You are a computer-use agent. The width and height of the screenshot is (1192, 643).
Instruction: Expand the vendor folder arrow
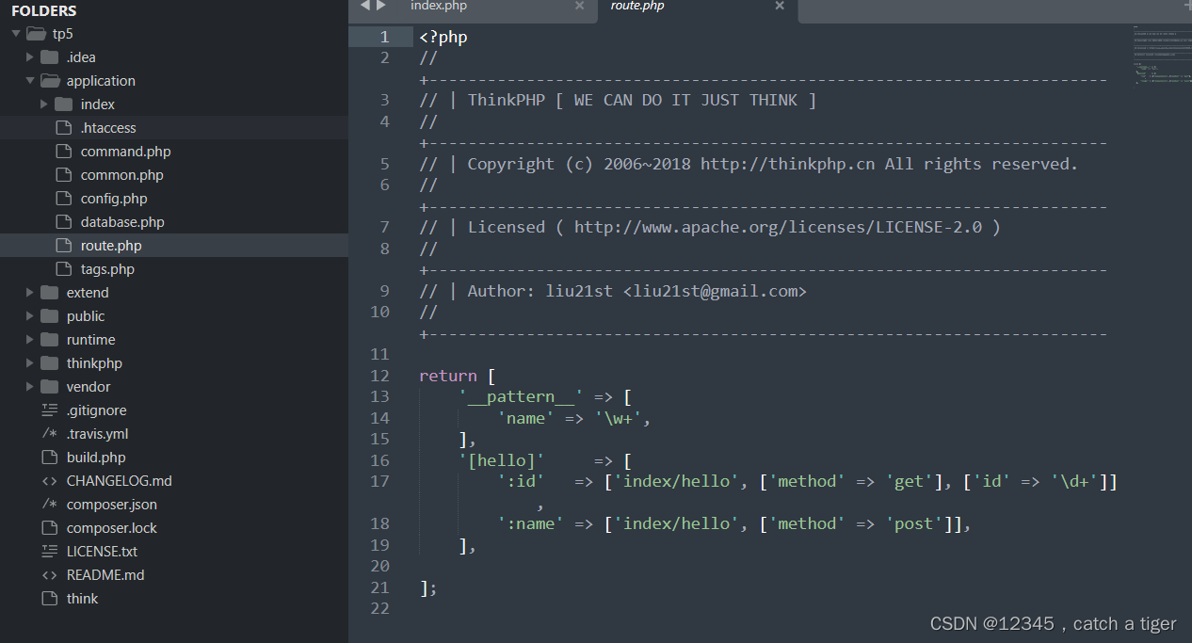[30, 387]
